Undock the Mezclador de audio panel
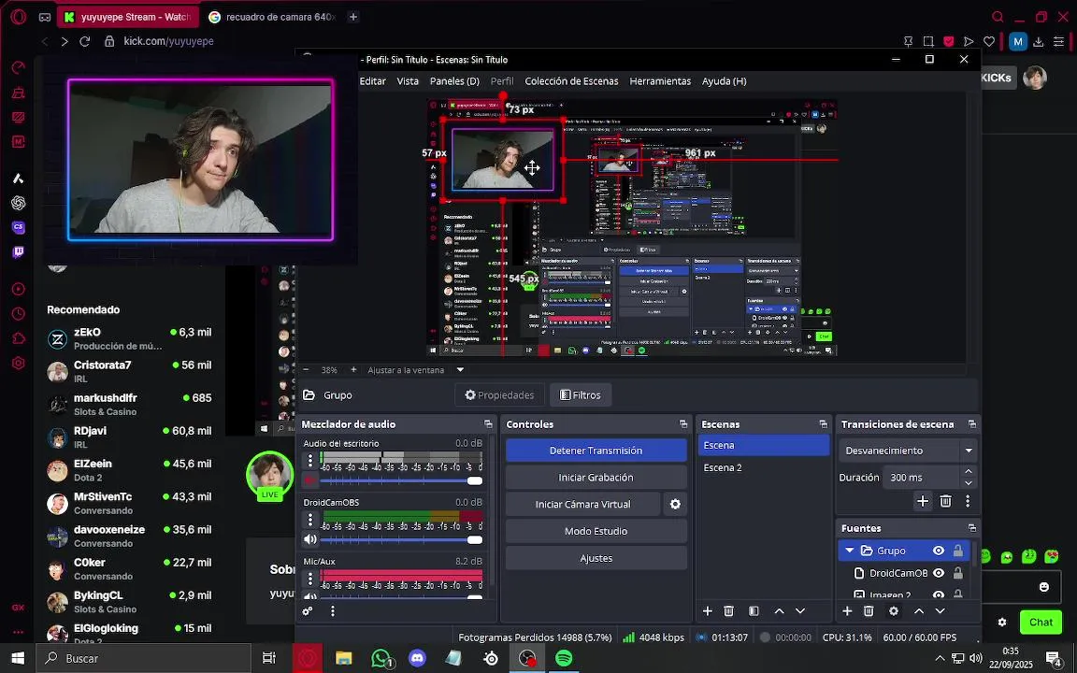This screenshot has width=1077, height=673. coord(488,424)
